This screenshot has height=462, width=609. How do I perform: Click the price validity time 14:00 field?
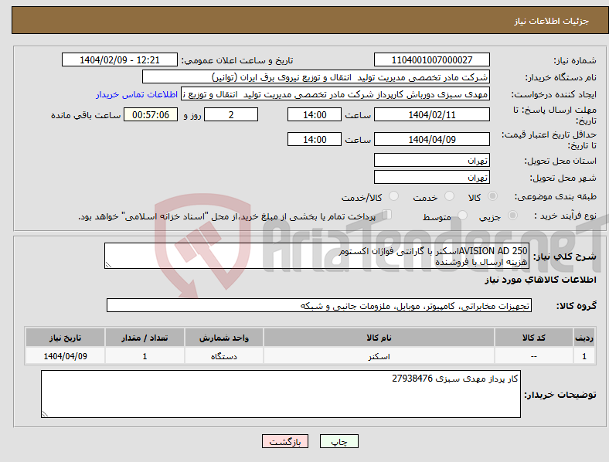(x=315, y=139)
